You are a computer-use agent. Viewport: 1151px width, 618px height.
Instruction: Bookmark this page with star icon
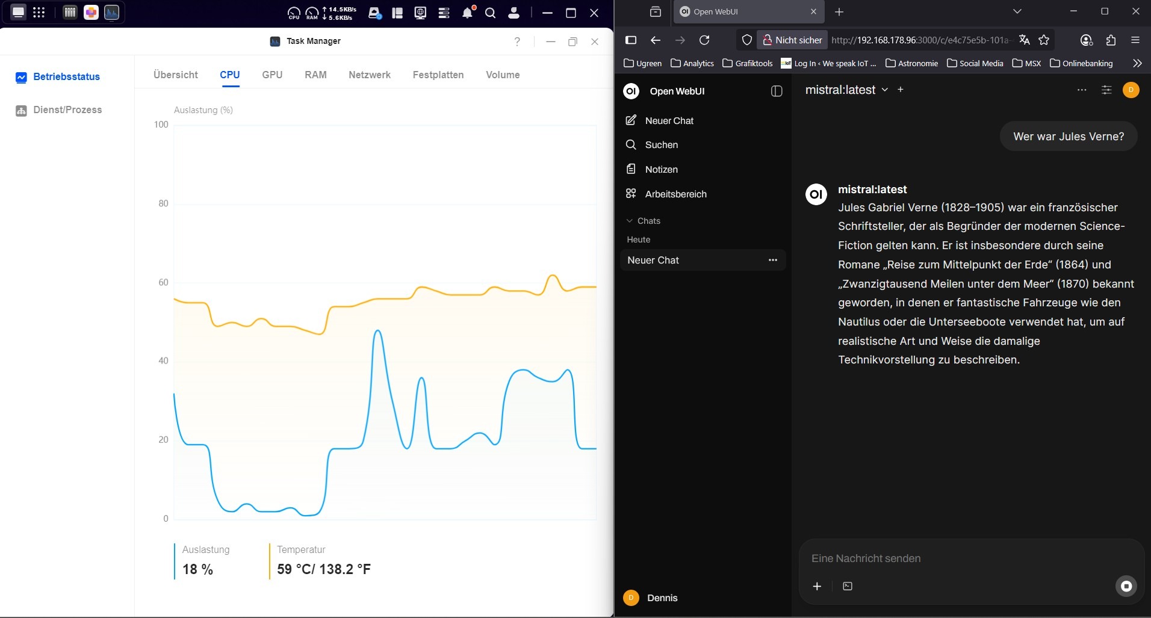pyautogui.click(x=1044, y=40)
